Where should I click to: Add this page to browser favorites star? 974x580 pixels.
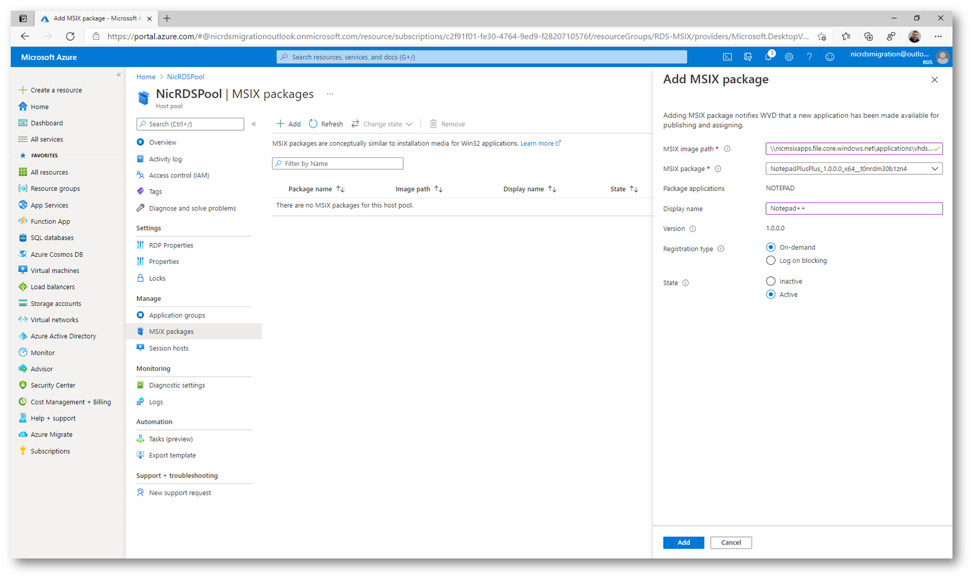[822, 36]
